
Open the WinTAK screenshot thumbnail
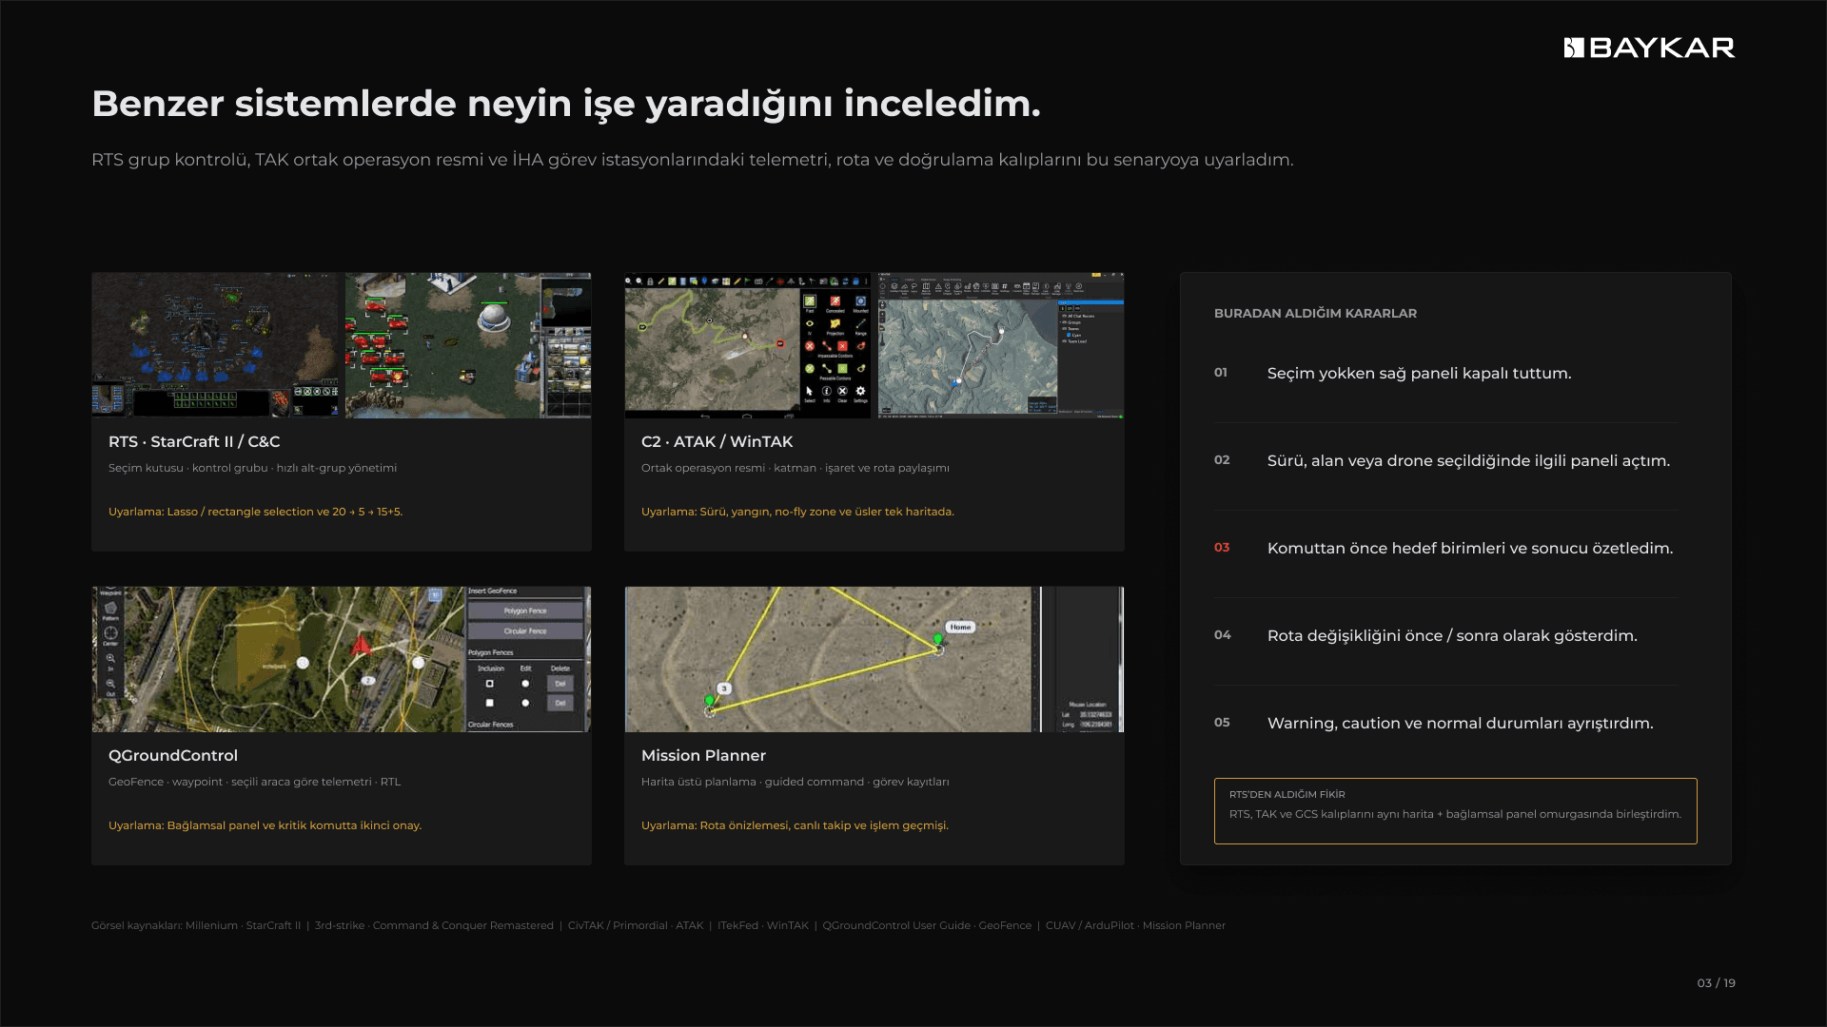pyautogui.click(x=1001, y=345)
